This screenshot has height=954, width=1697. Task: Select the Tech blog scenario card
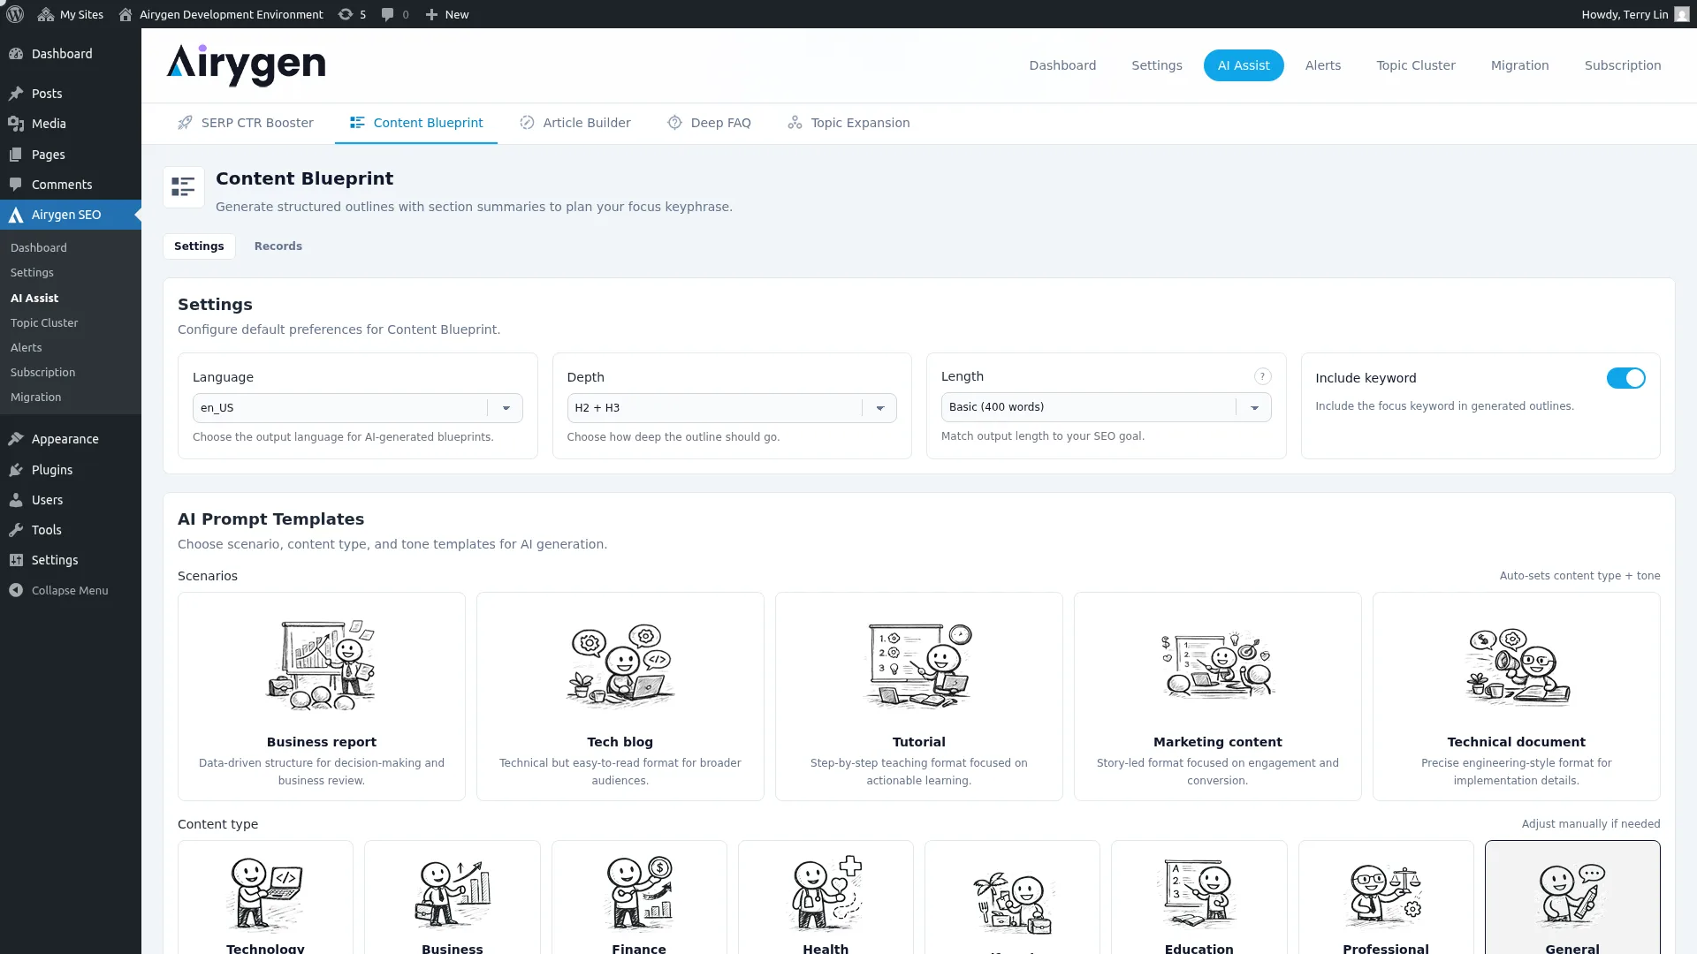click(x=620, y=697)
